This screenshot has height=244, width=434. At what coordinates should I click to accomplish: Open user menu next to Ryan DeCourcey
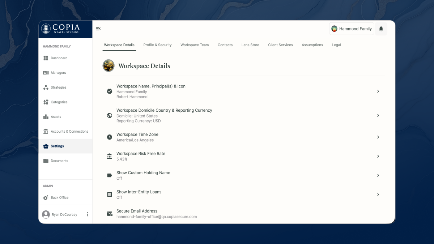87,214
